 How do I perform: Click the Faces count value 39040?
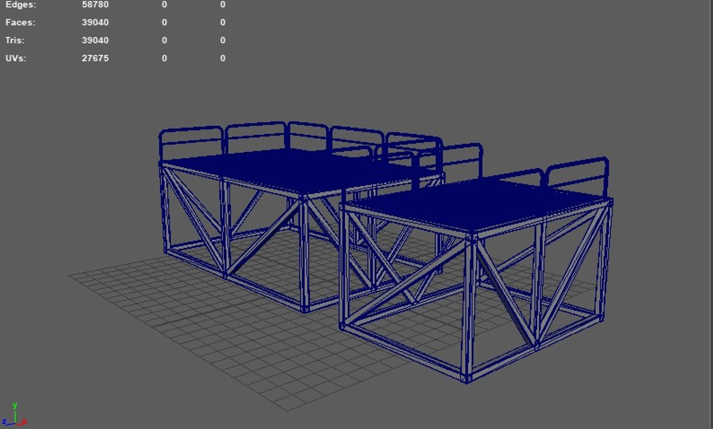(x=95, y=23)
